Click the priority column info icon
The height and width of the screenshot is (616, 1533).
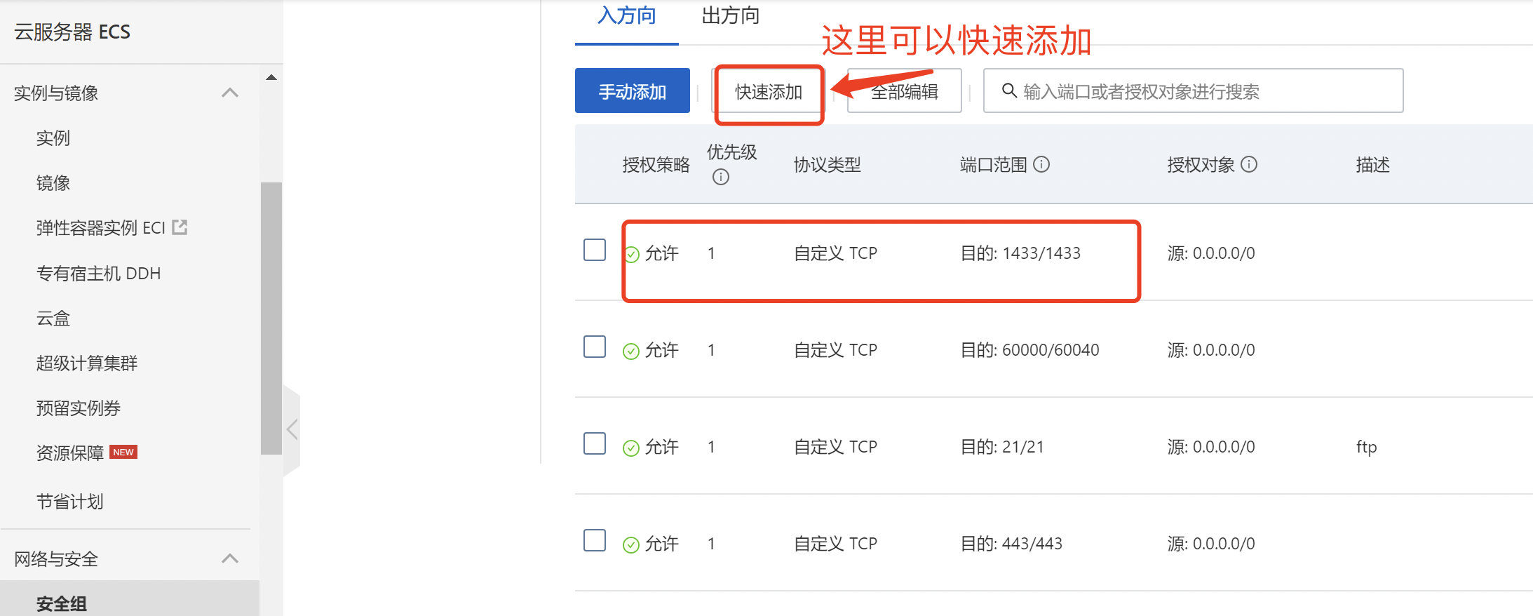coord(721,177)
